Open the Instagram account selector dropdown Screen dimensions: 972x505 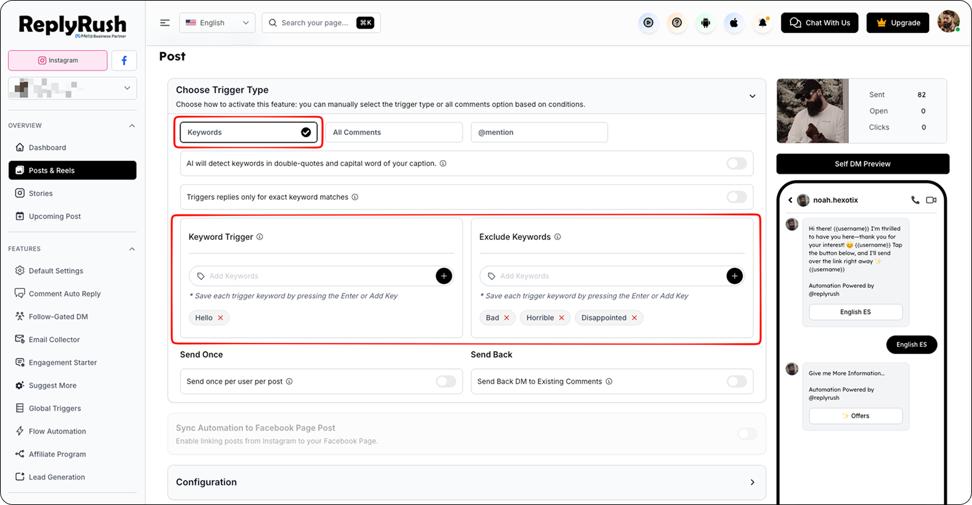(73, 88)
